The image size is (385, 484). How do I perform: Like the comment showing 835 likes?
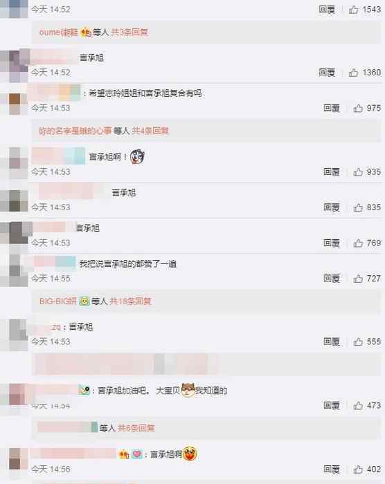coord(358,207)
